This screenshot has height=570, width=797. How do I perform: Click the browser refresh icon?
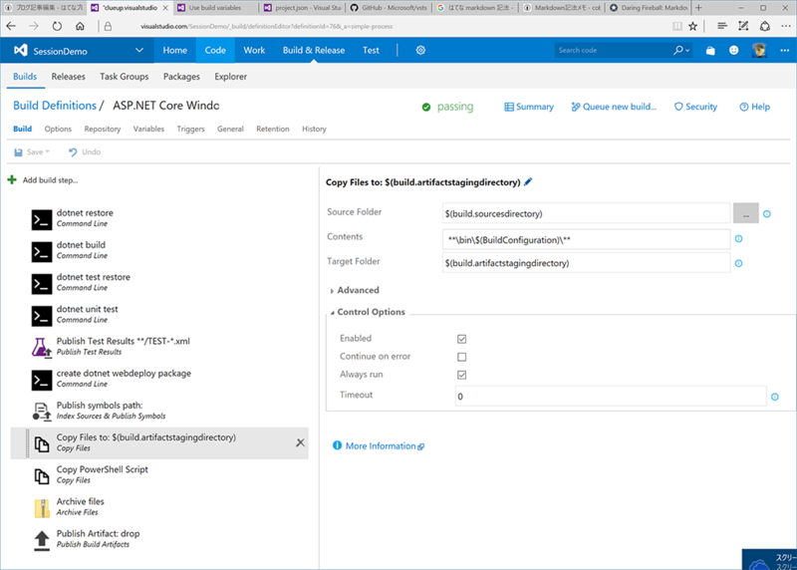pos(57,26)
